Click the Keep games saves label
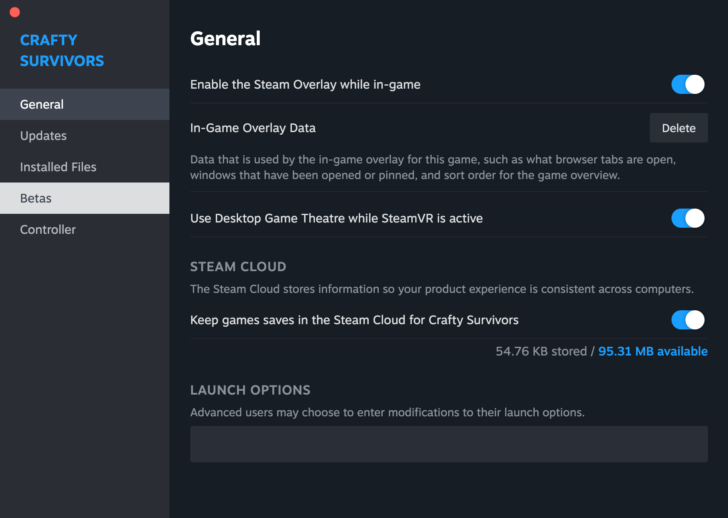 (x=354, y=320)
